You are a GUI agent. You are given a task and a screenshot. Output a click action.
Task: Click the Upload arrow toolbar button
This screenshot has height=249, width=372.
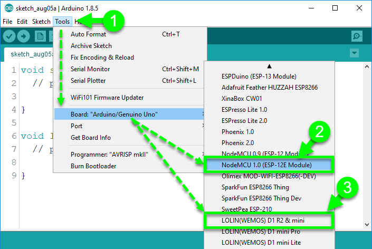pyautogui.click(x=24, y=36)
